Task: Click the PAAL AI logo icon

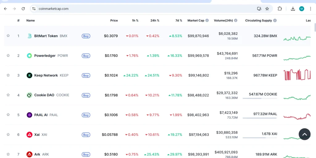Action: point(29,115)
